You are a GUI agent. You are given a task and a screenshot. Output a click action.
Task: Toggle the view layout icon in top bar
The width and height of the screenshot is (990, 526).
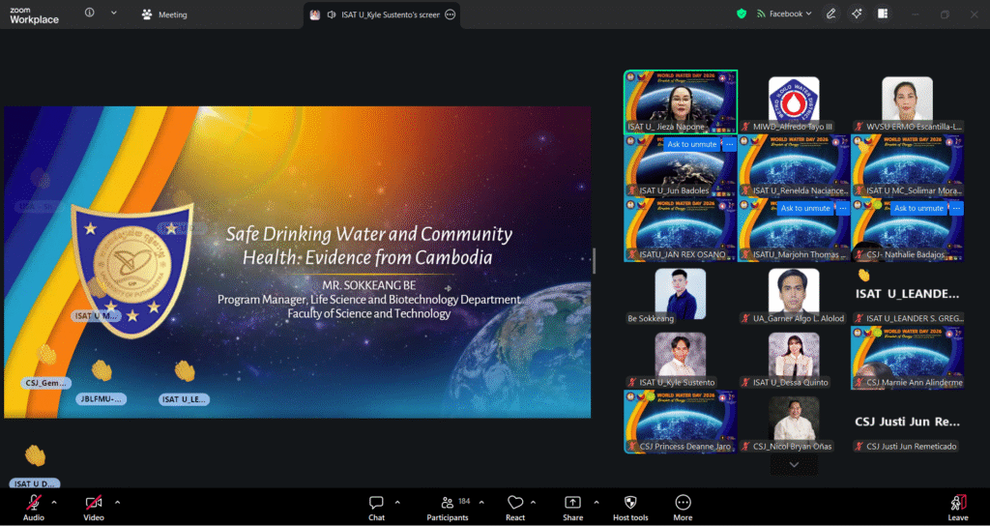[883, 15]
